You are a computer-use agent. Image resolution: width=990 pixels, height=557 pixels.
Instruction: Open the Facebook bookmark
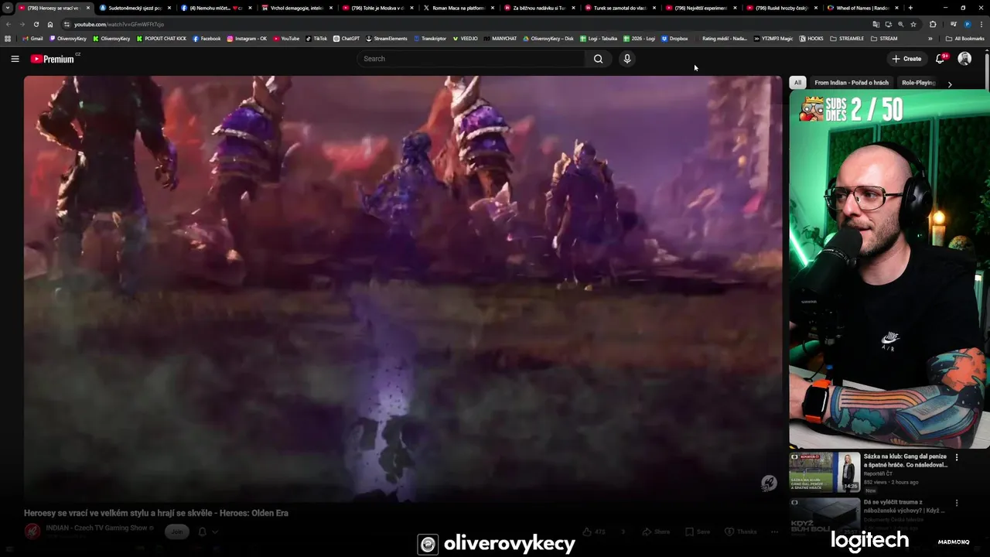[207, 39]
